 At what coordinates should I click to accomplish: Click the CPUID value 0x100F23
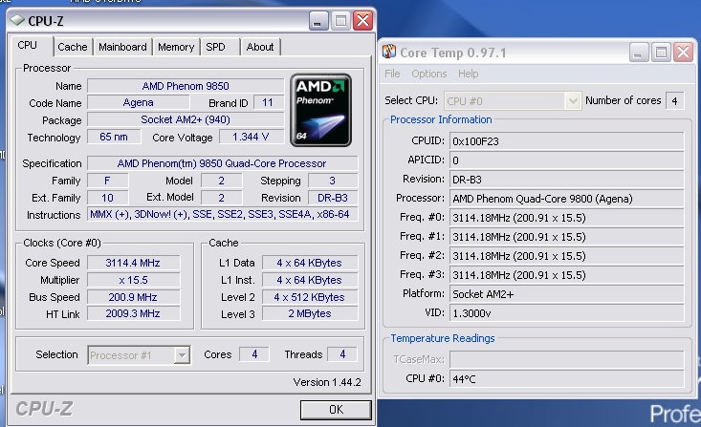[x=566, y=141]
